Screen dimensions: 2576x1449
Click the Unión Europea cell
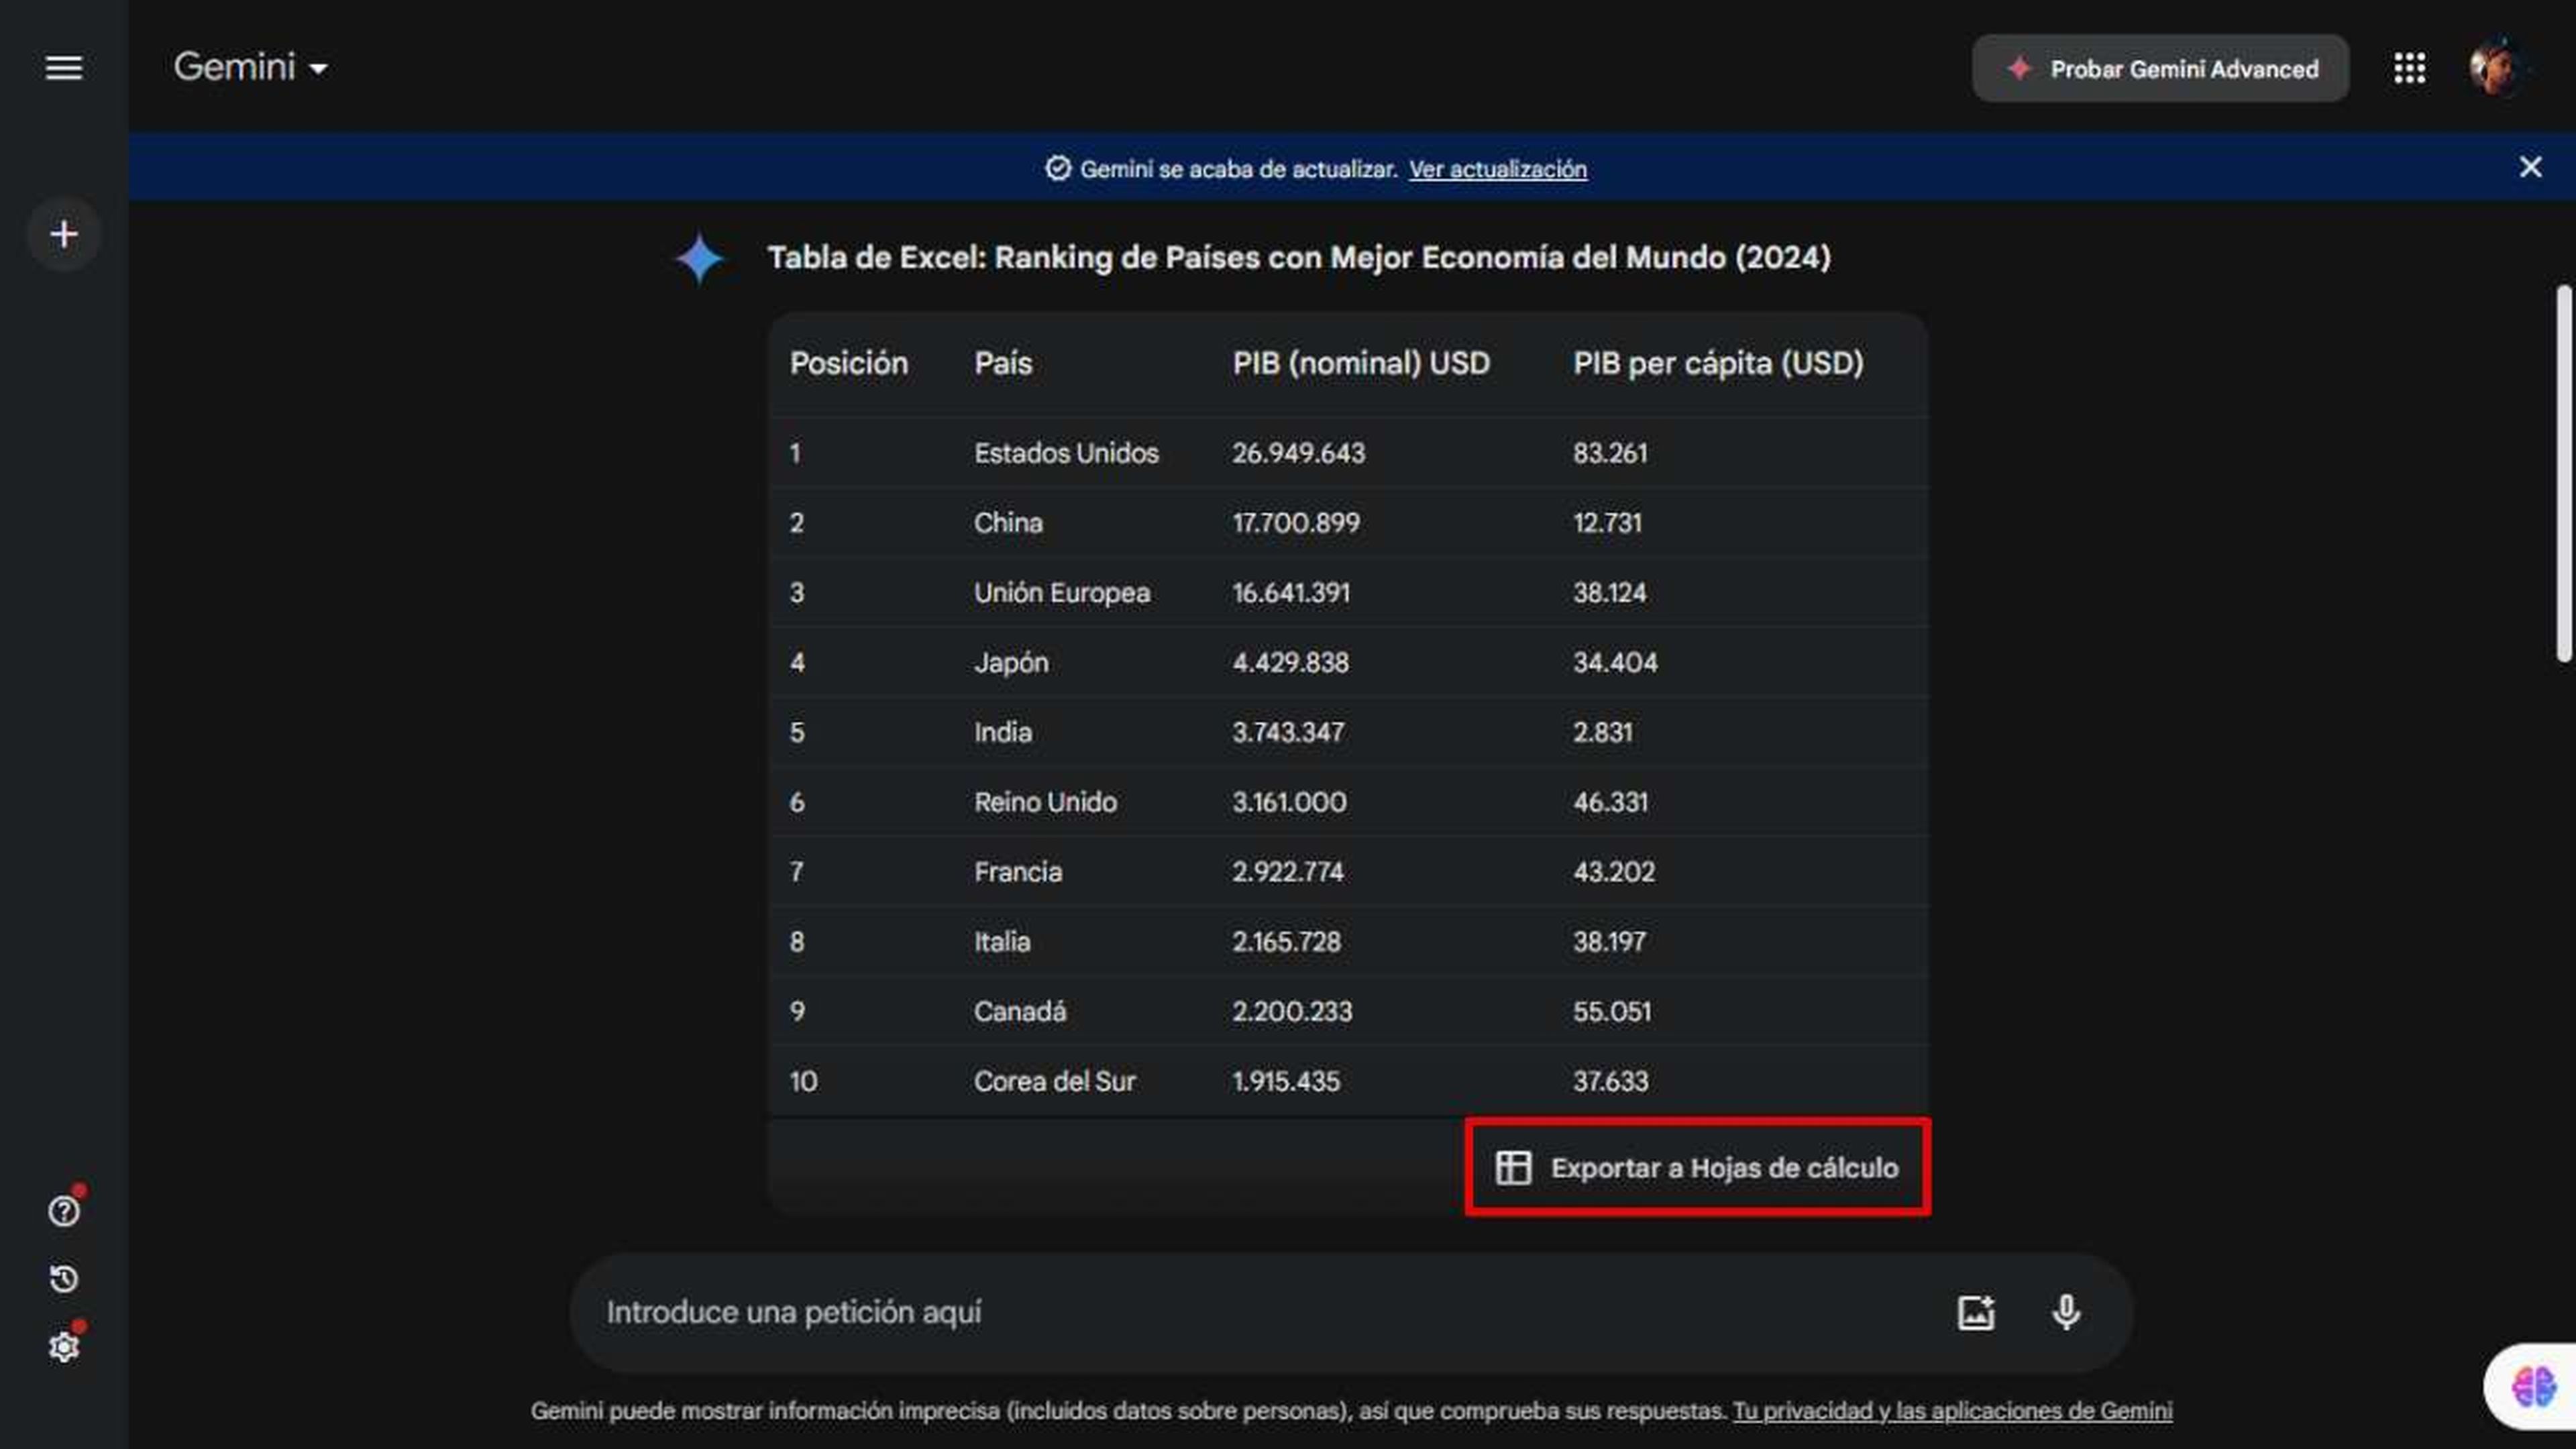1062,593
